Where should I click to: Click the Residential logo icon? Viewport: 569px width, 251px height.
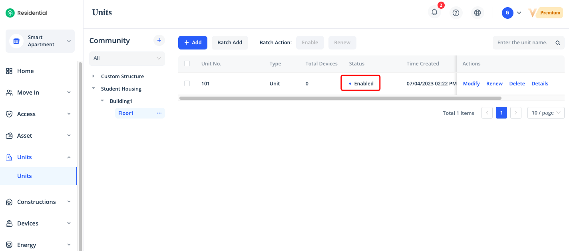10,13
